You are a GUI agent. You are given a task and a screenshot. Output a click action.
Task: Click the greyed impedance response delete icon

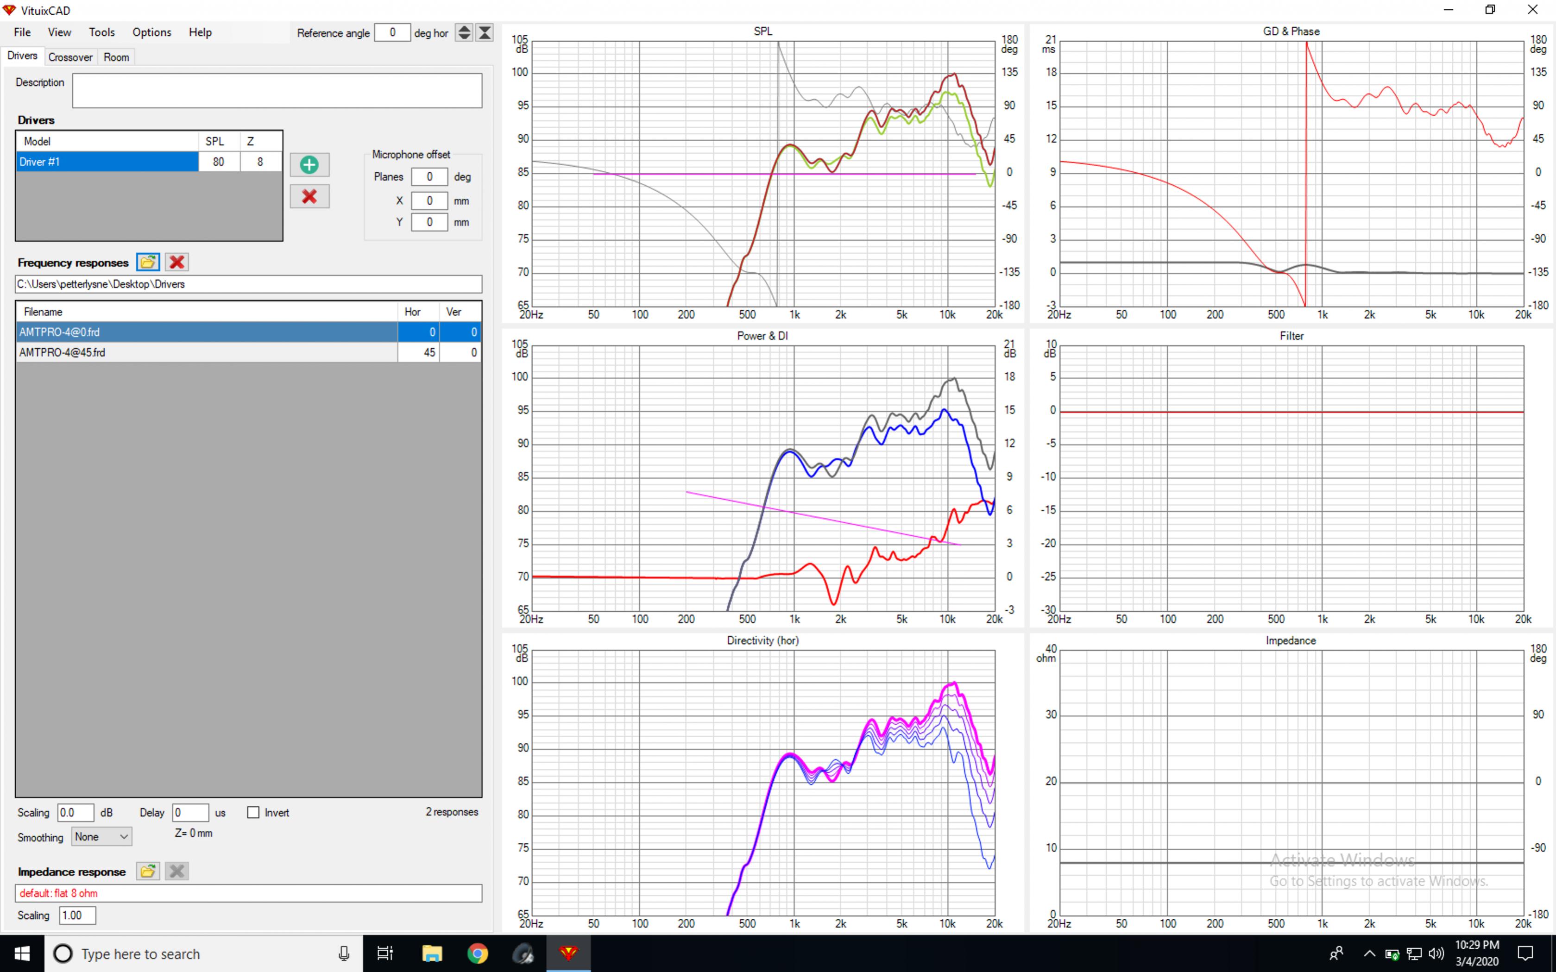(x=177, y=871)
